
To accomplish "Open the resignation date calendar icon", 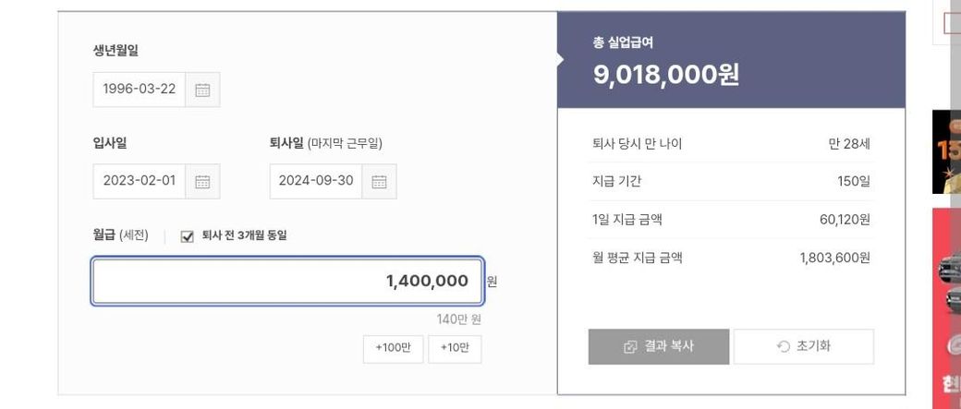I will coord(379,181).
